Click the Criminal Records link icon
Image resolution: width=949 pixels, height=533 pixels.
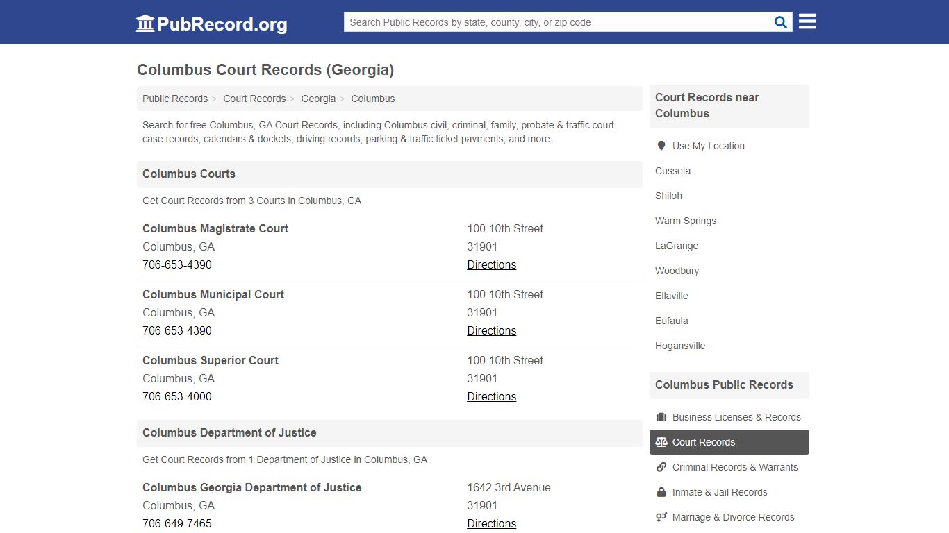click(x=661, y=467)
